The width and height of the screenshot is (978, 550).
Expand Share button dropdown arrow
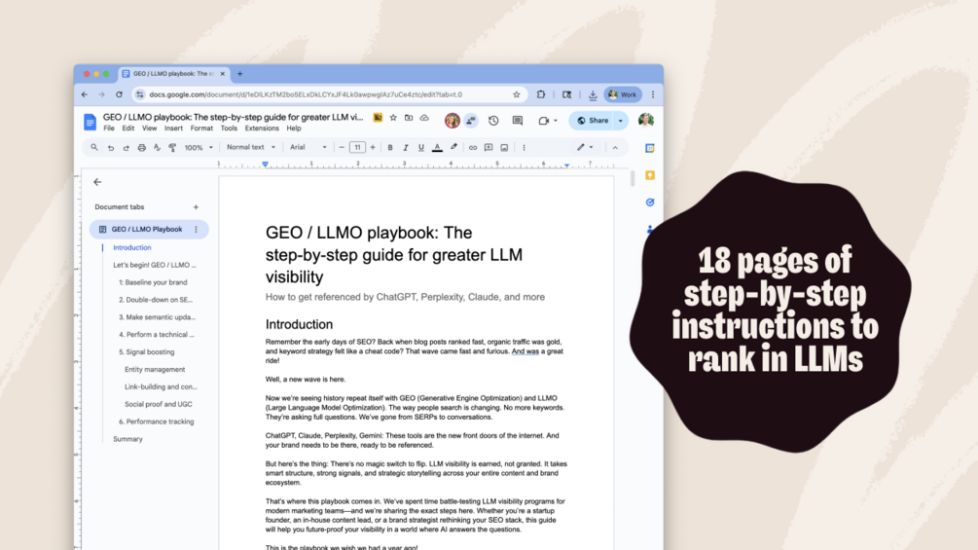point(621,121)
